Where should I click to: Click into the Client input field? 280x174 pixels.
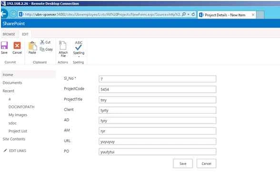pyautogui.click(x=158, y=110)
